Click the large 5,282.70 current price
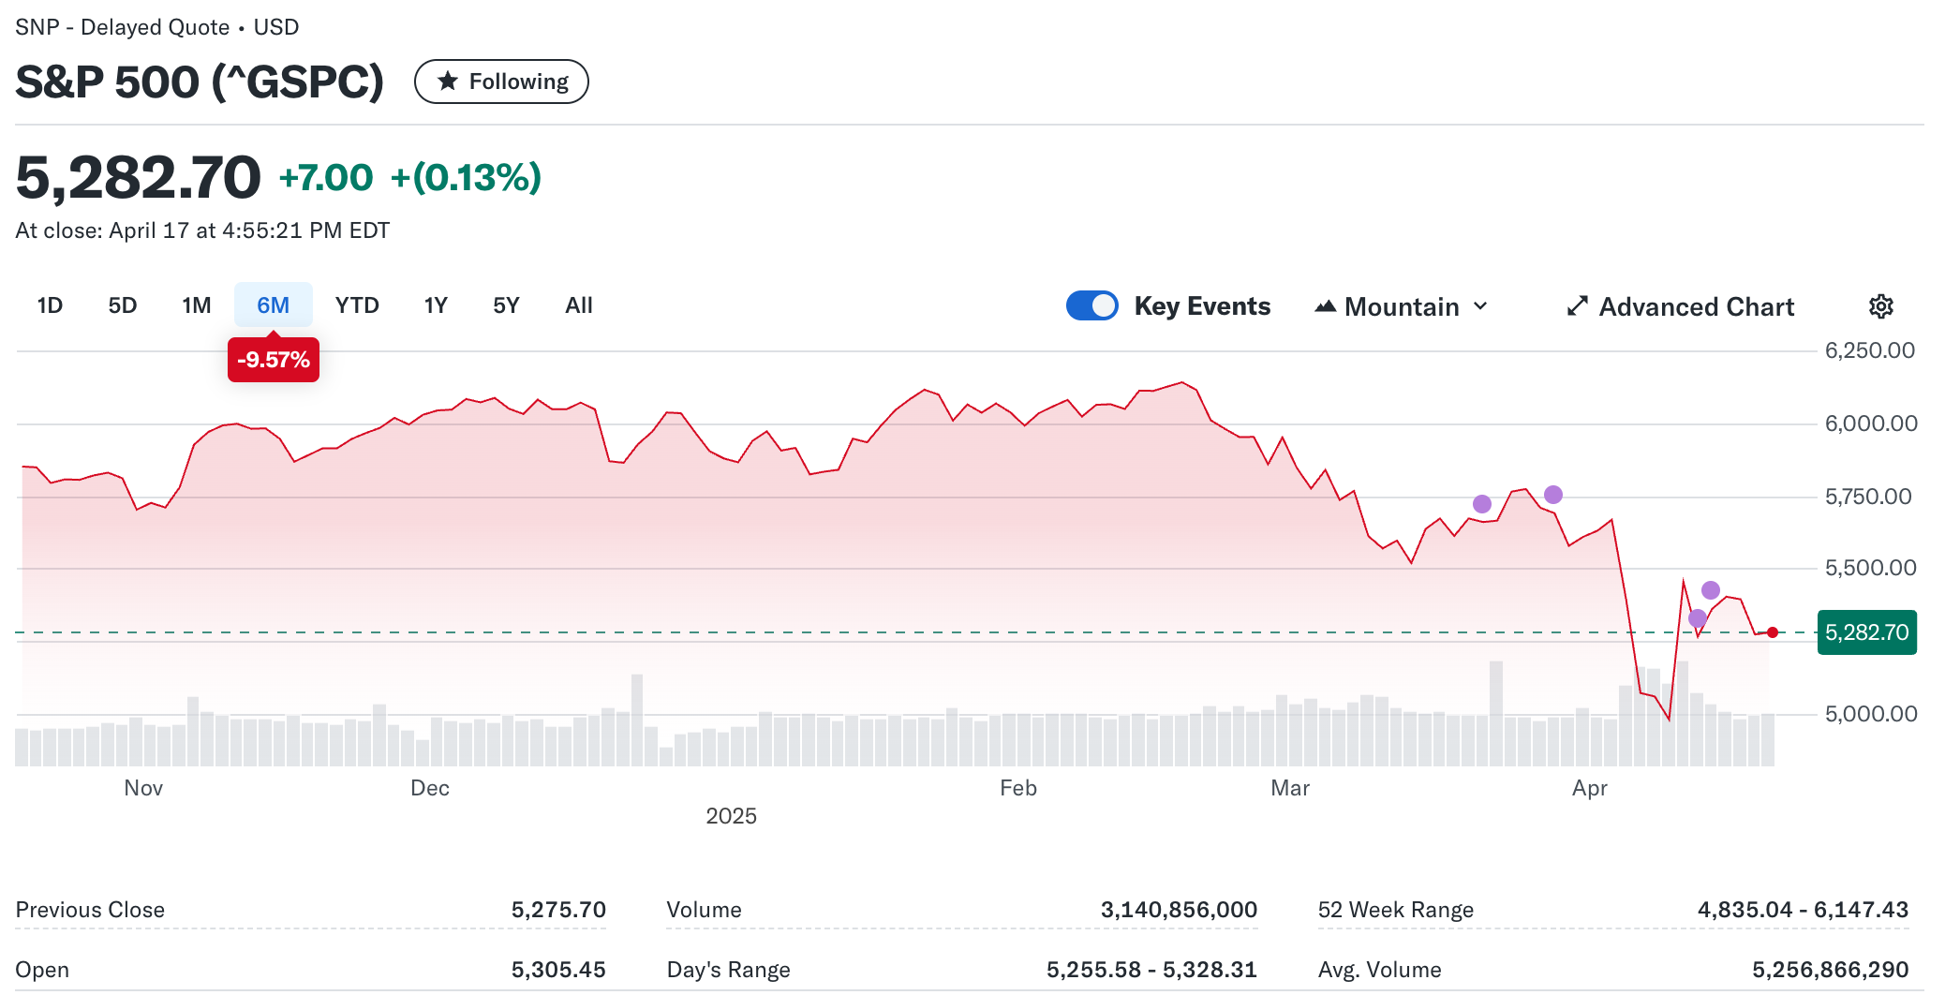Viewport: 1960px width, 995px height. pyautogui.click(x=138, y=177)
